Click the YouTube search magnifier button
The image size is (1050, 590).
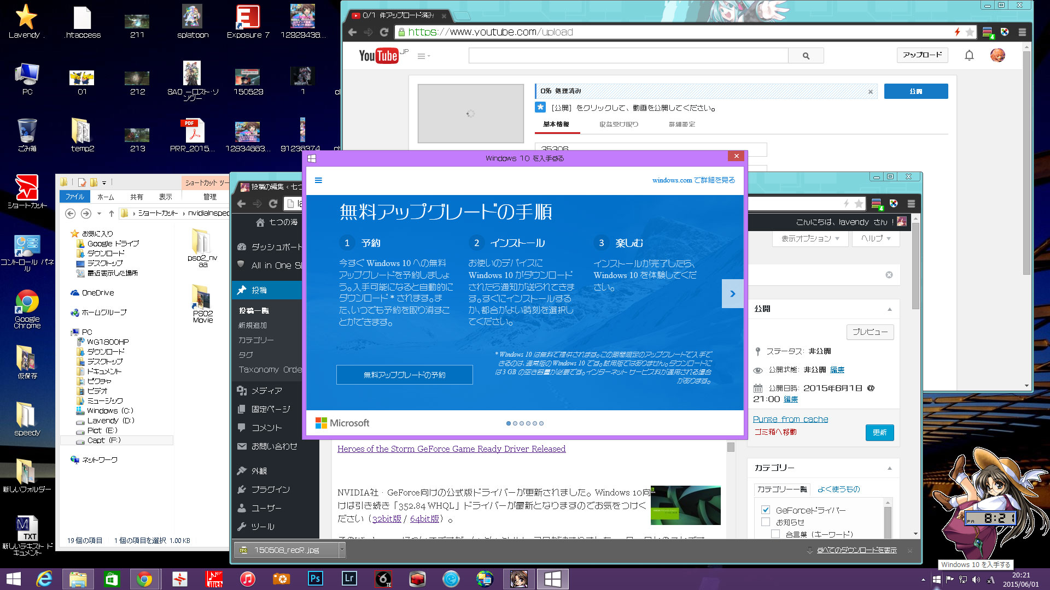coord(806,56)
